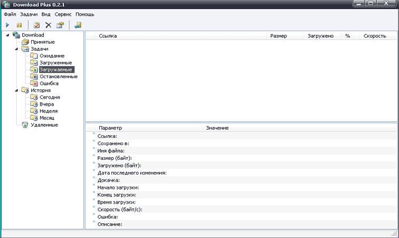Select the Неделя history folder
The height and width of the screenshot is (238, 399).
(x=49, y=111)
